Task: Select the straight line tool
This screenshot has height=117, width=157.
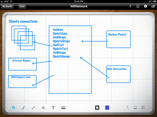Action: 33,108
